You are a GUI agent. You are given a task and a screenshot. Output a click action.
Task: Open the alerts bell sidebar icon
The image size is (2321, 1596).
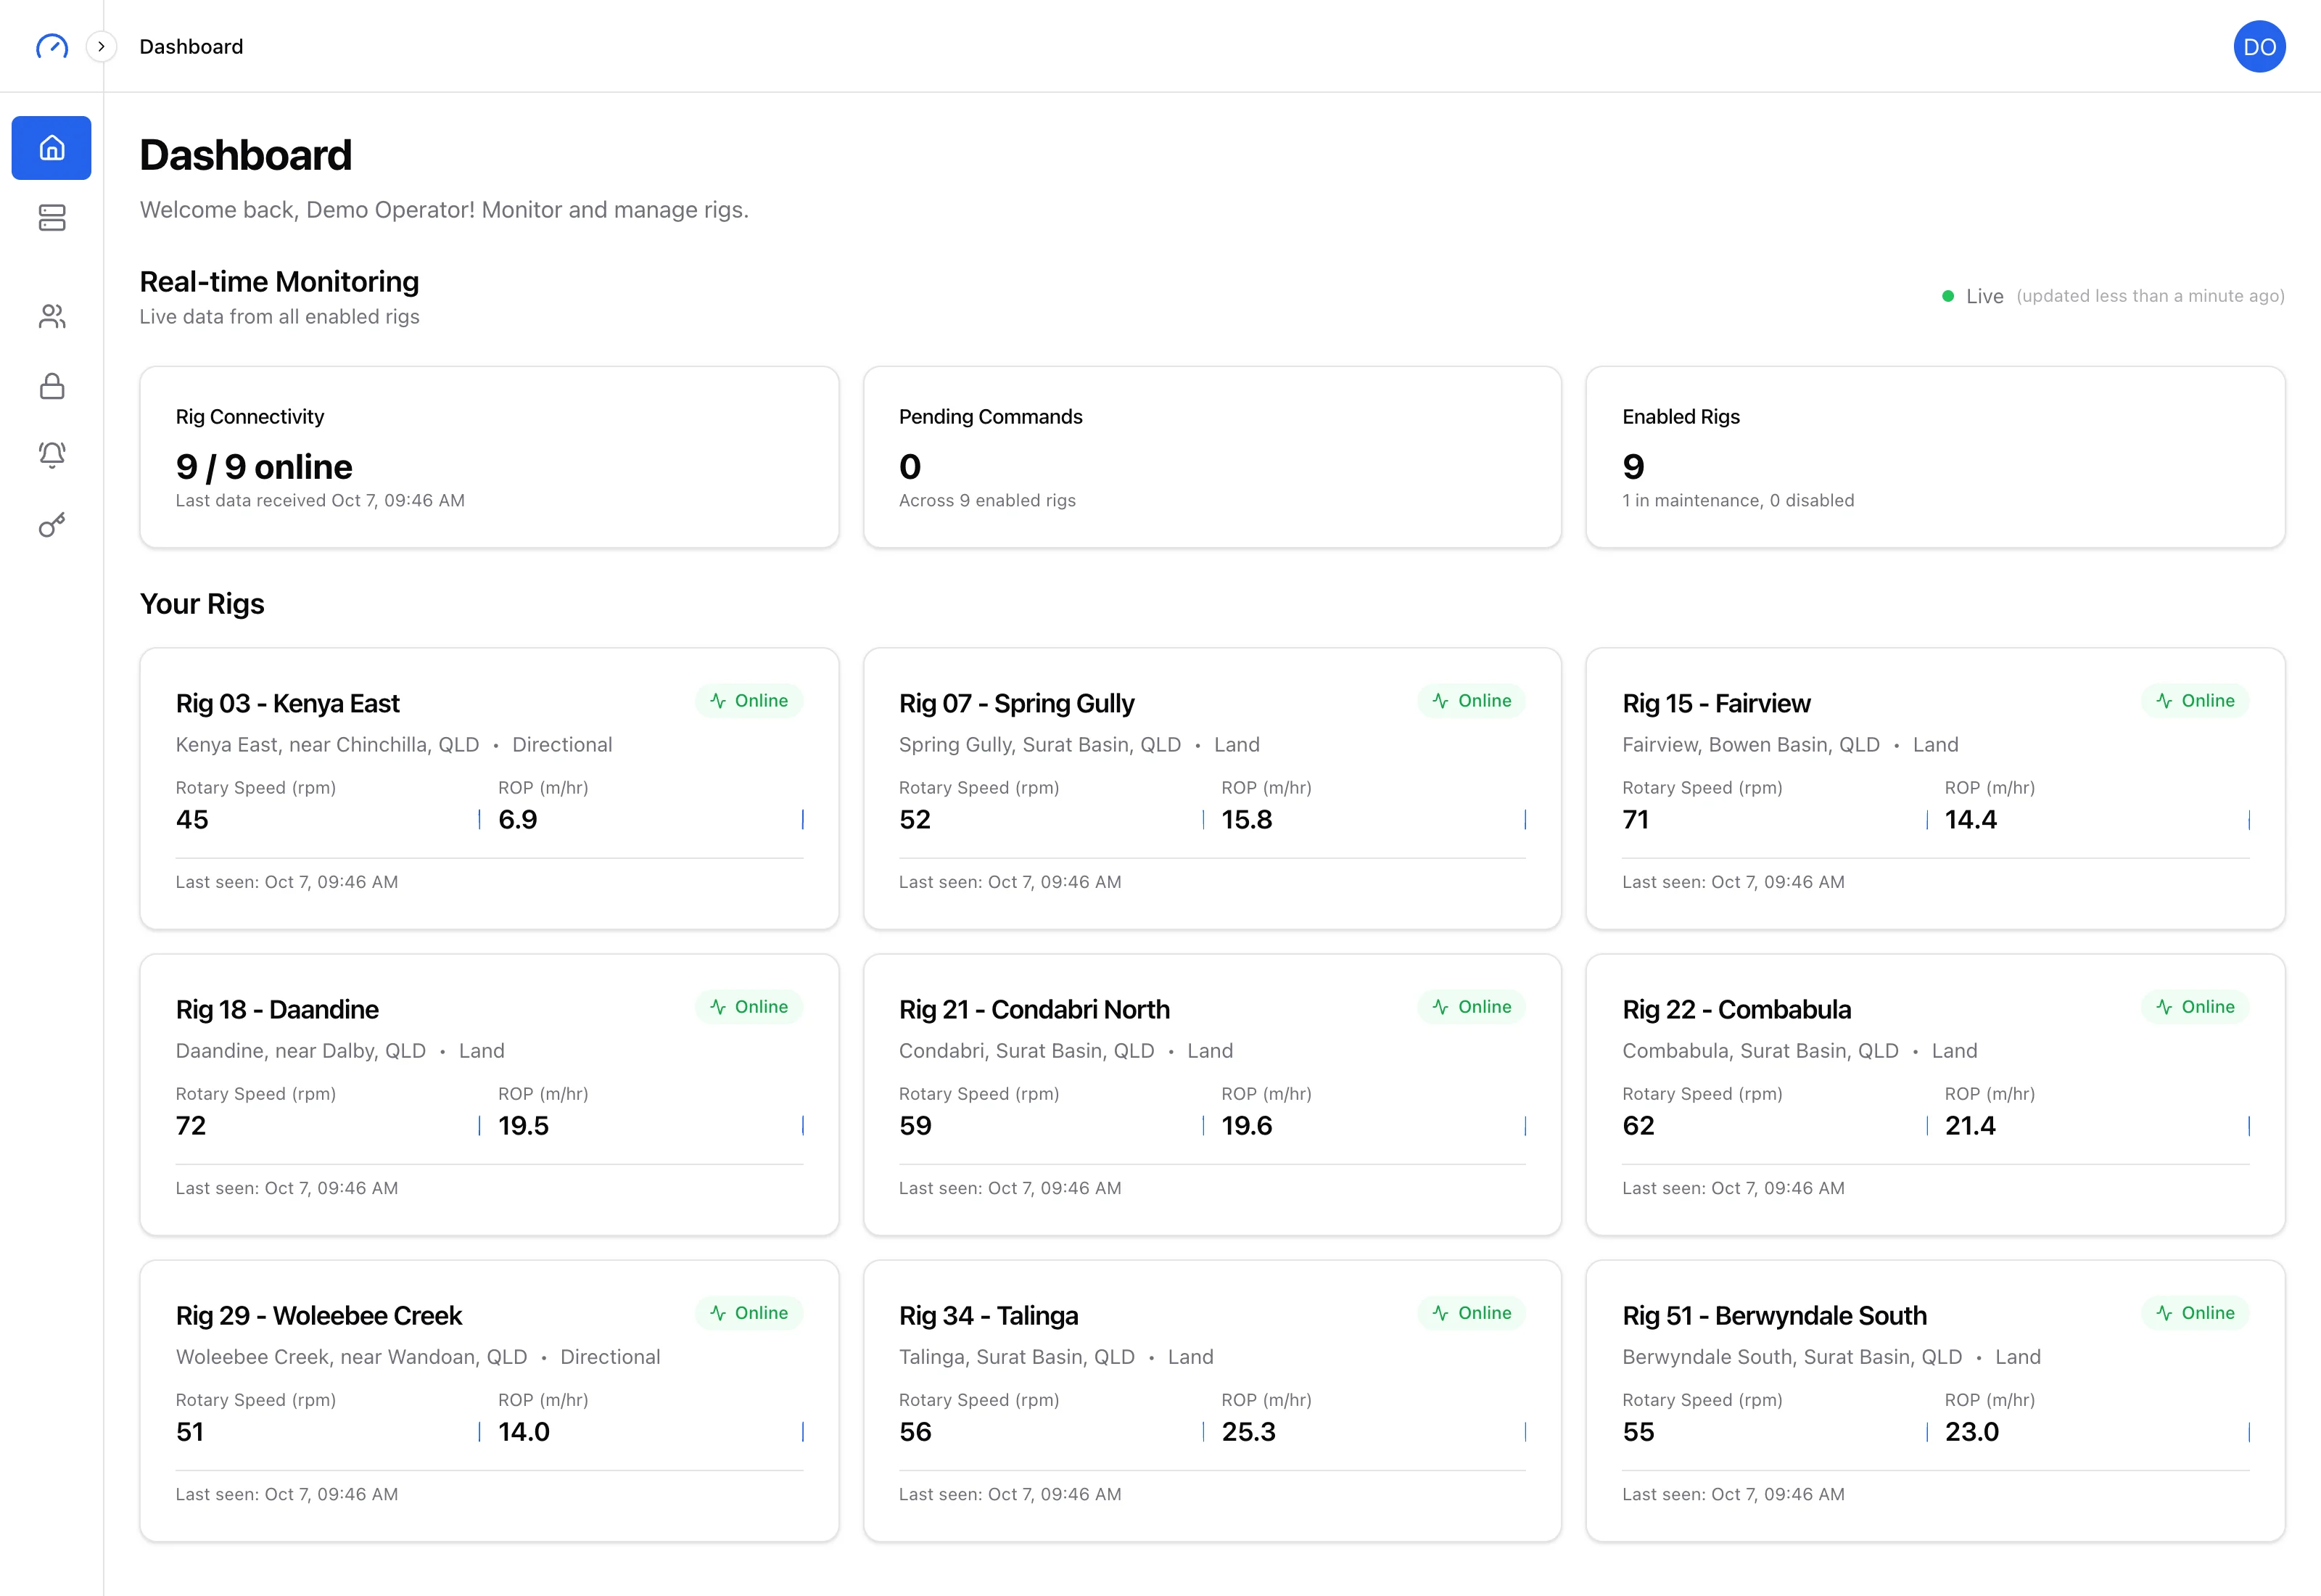(x=52, y=456)
